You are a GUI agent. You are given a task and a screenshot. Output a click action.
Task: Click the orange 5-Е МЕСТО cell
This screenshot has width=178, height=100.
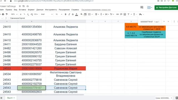pos(131,27)
